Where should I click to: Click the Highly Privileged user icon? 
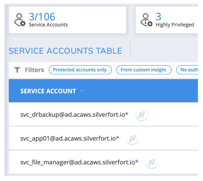[147, 20]
